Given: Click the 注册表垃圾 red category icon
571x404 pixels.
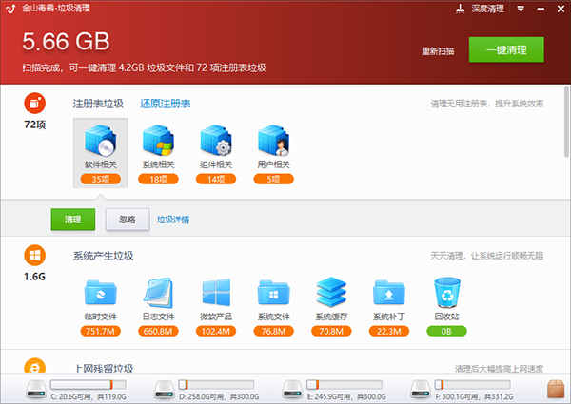Looking at the screenshot, I should (34, 104).
